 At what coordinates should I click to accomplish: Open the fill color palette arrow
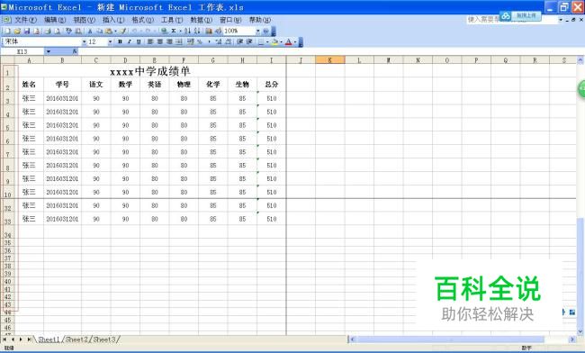click(282, 41)
